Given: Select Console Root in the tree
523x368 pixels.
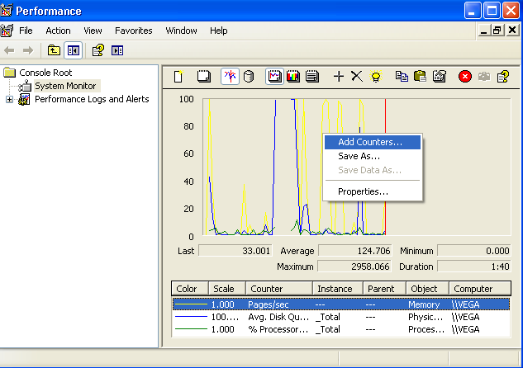Looking at the screenshot, I should (45, 73).
